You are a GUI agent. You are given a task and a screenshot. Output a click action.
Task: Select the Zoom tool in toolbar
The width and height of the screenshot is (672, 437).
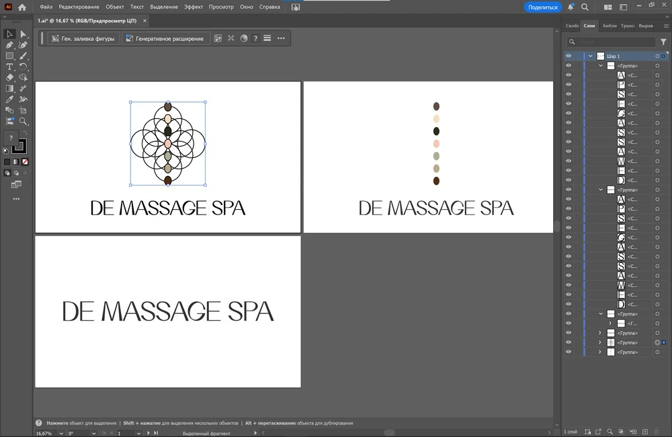24,122
